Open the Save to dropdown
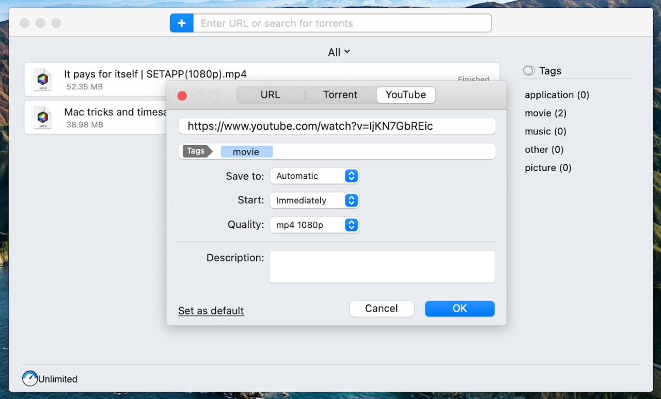661x399 pixels. tap(314, 176)
